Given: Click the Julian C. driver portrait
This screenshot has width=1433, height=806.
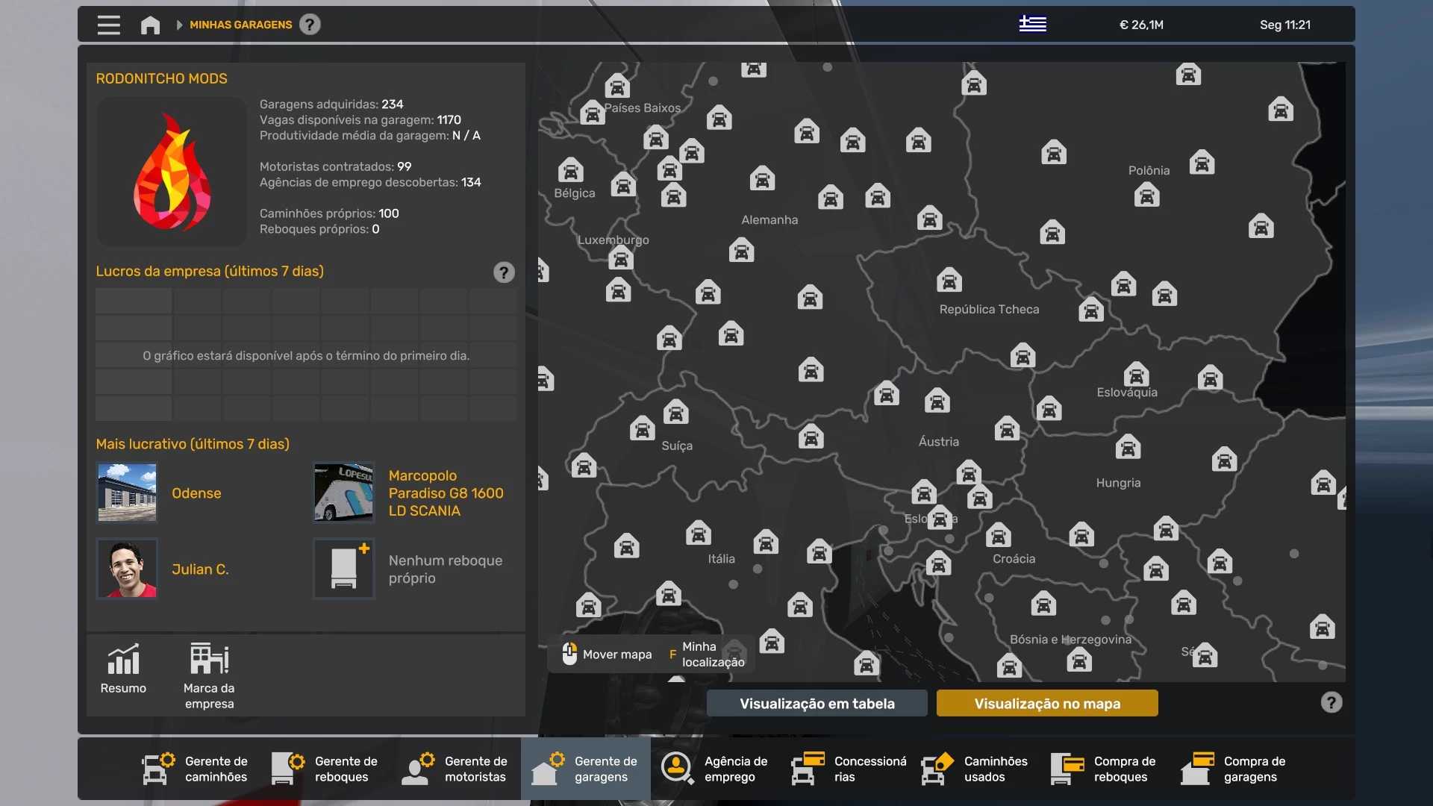Looking at the screenshot, I should pyautogui.click(x=127, y=569).
